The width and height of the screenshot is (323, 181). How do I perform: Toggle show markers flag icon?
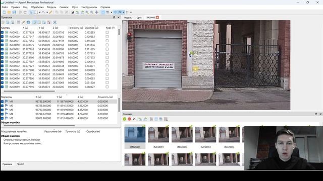coord(120,12)
